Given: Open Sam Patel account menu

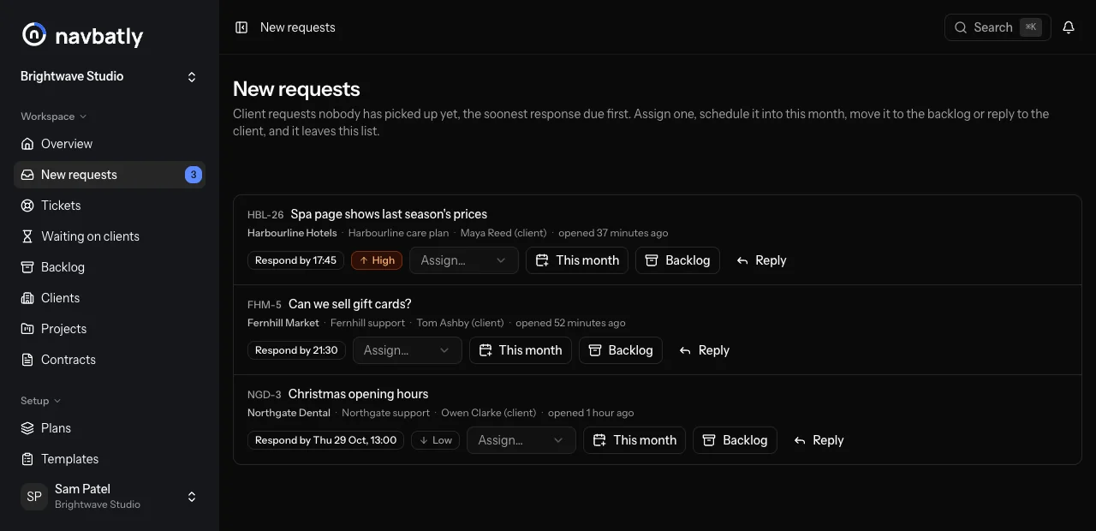Looking at the screenshot, I should point(110,497).
